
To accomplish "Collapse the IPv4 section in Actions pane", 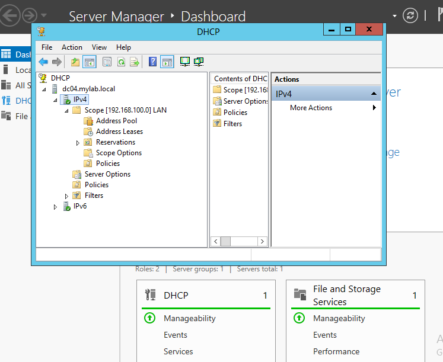I will coord(374,94).
